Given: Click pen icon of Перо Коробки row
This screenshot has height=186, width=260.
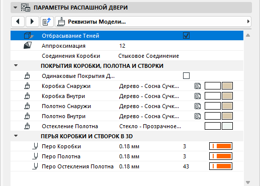Looking at the screenshot, I should point(35,146).
